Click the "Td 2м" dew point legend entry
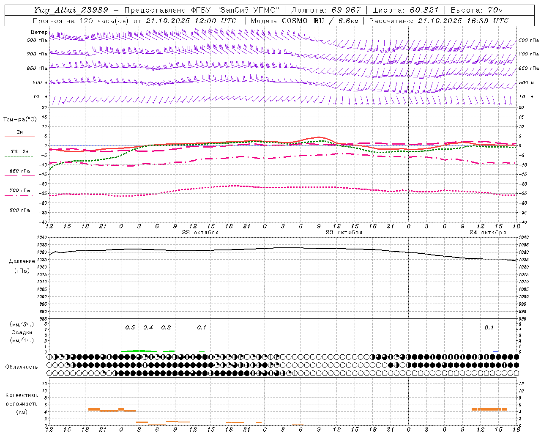The image size is (541, 433). point(19,151)
